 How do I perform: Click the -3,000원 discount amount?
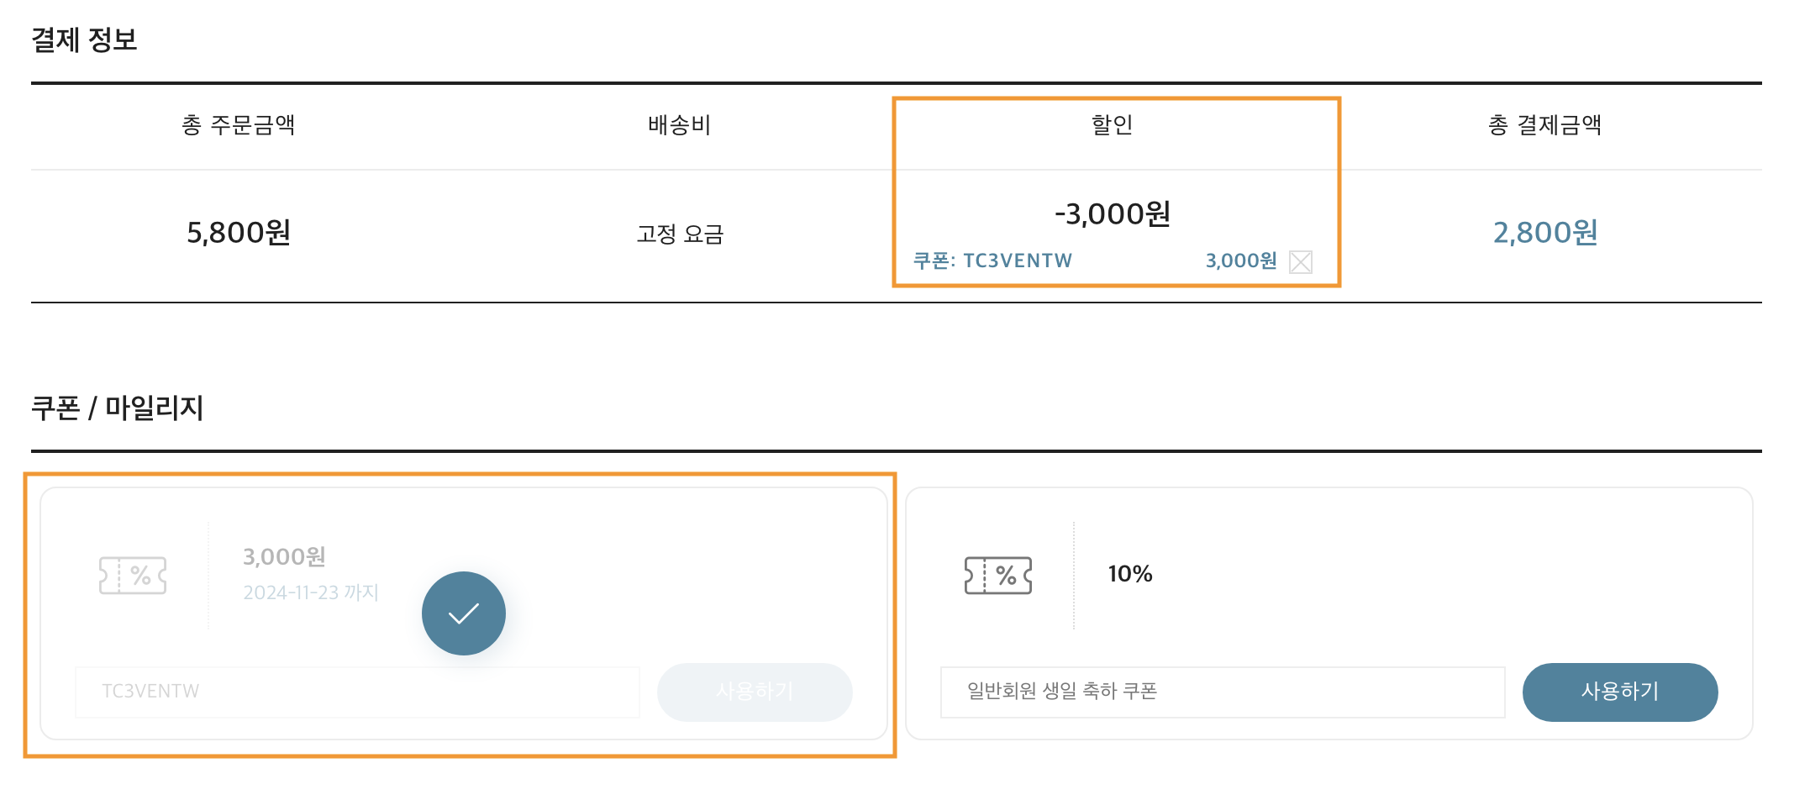1113,213
